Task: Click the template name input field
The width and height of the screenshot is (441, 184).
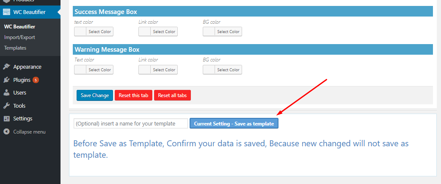Action: [130, 123]
